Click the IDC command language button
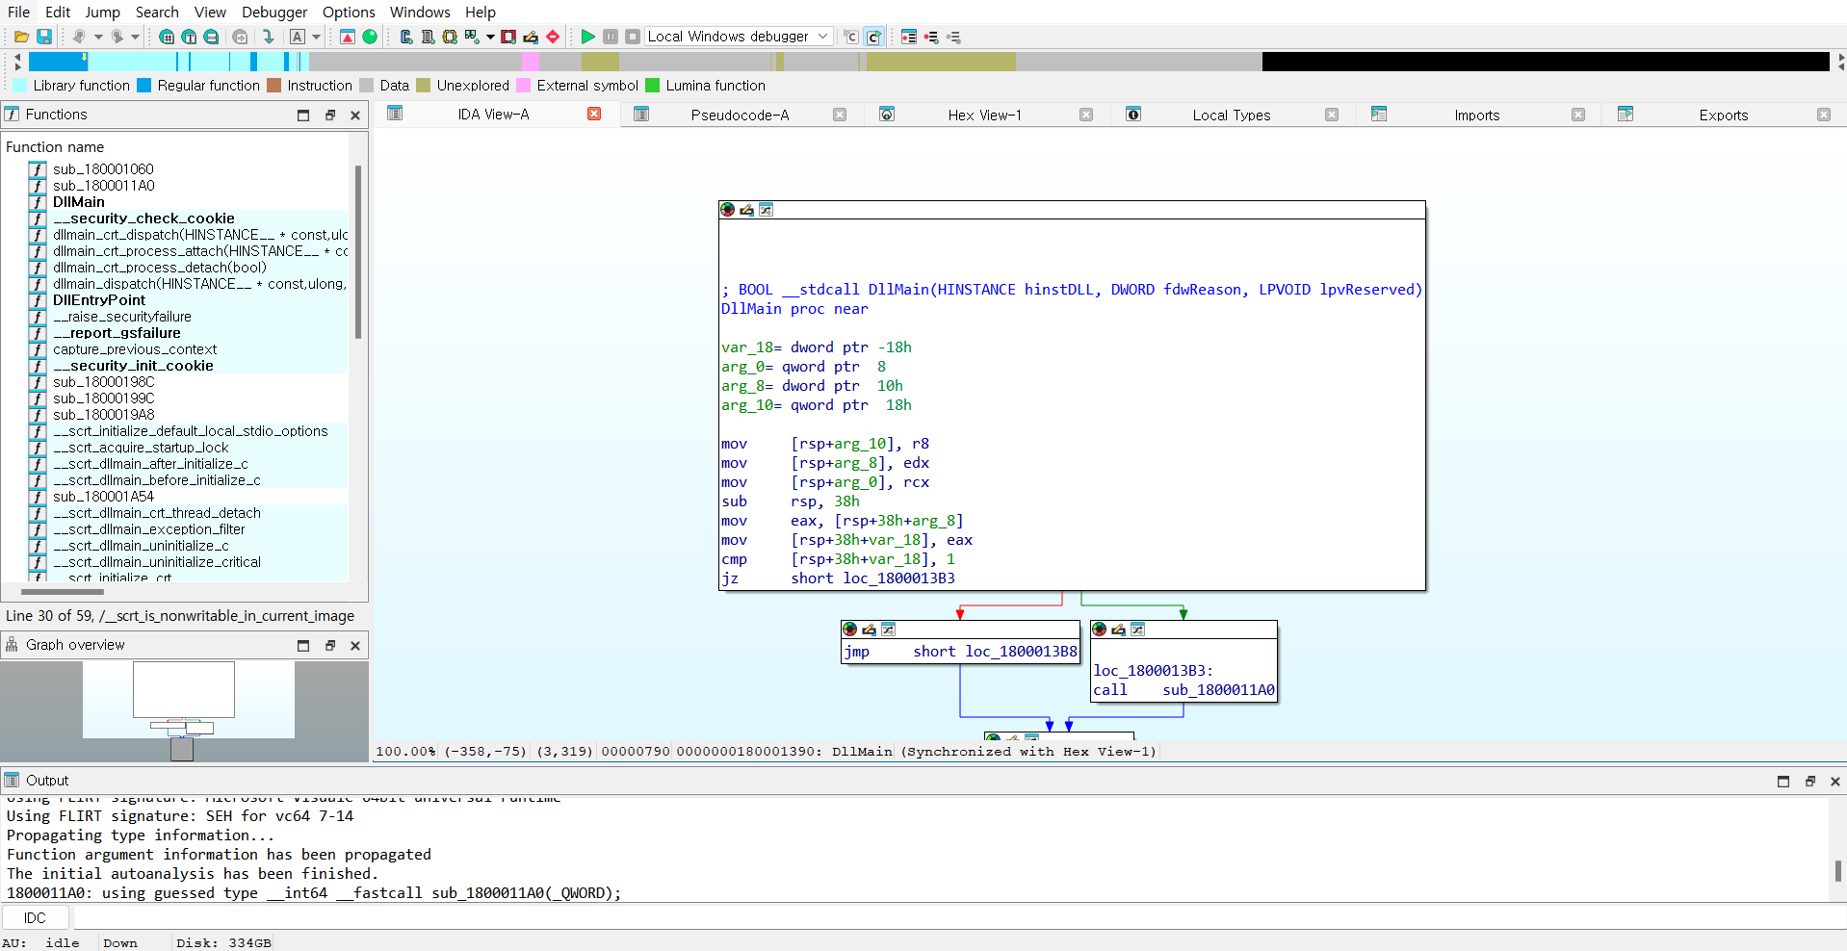Image resolution: width=1847 pixels, height=951 pixels. [x=35, y=918]
